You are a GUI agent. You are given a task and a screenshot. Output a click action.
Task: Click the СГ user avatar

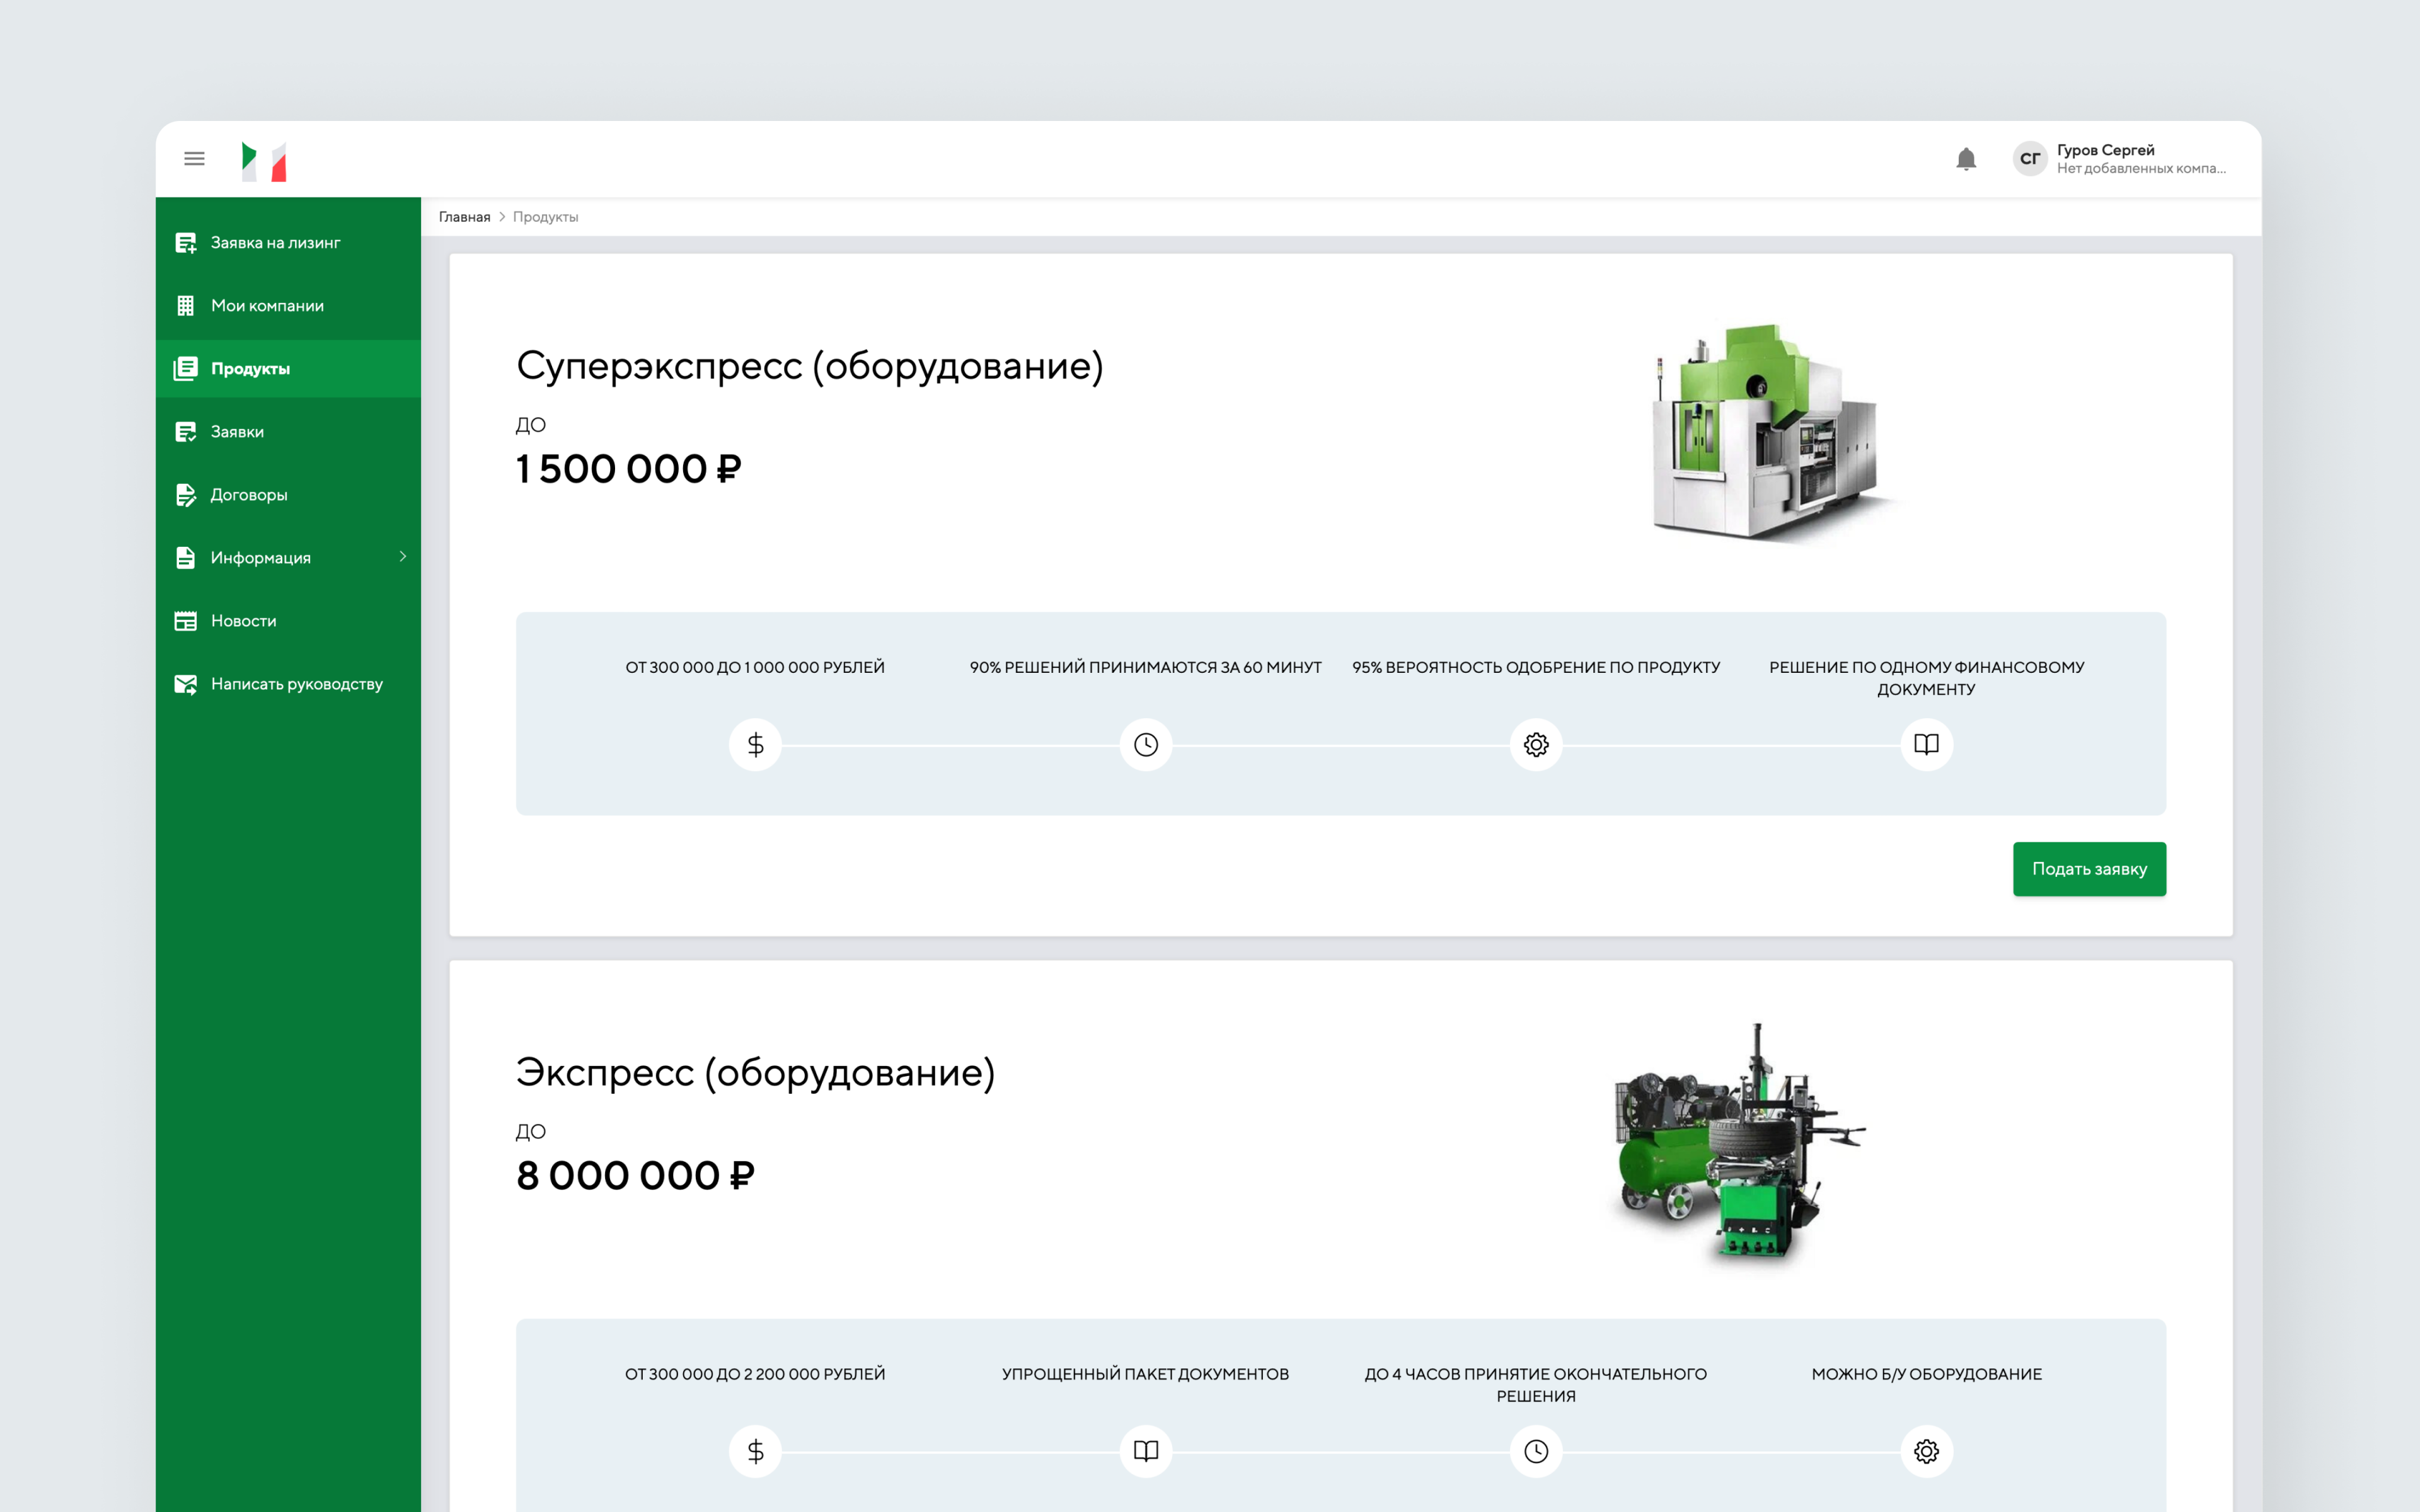(x=2029, y=159)
